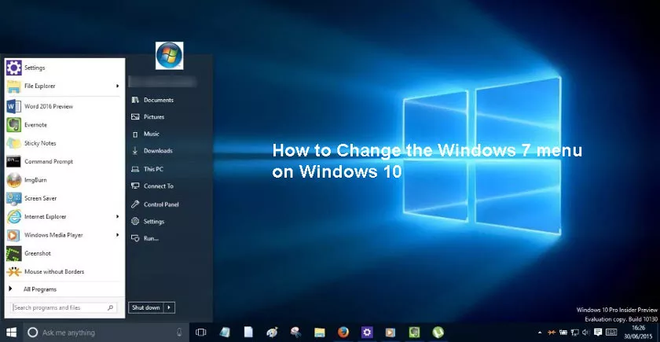660x342 pixels.
Task: Open uTorrent icon on taskbar
Action: click(438, 333)
